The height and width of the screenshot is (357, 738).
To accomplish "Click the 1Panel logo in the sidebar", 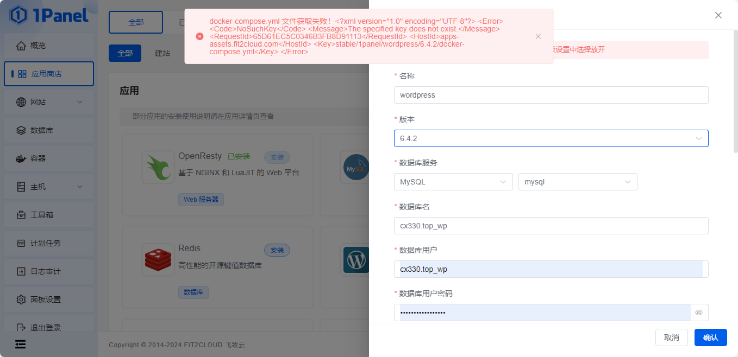I will 49,15.
